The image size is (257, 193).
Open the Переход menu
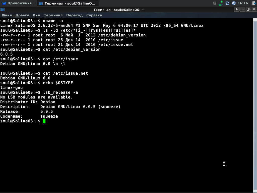pos(74,15)
